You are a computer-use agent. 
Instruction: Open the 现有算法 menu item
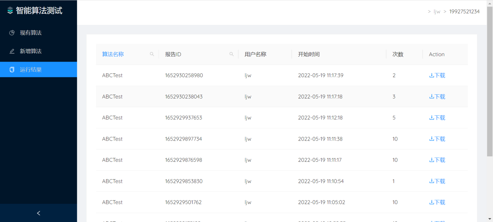click(x=31, y=33)
